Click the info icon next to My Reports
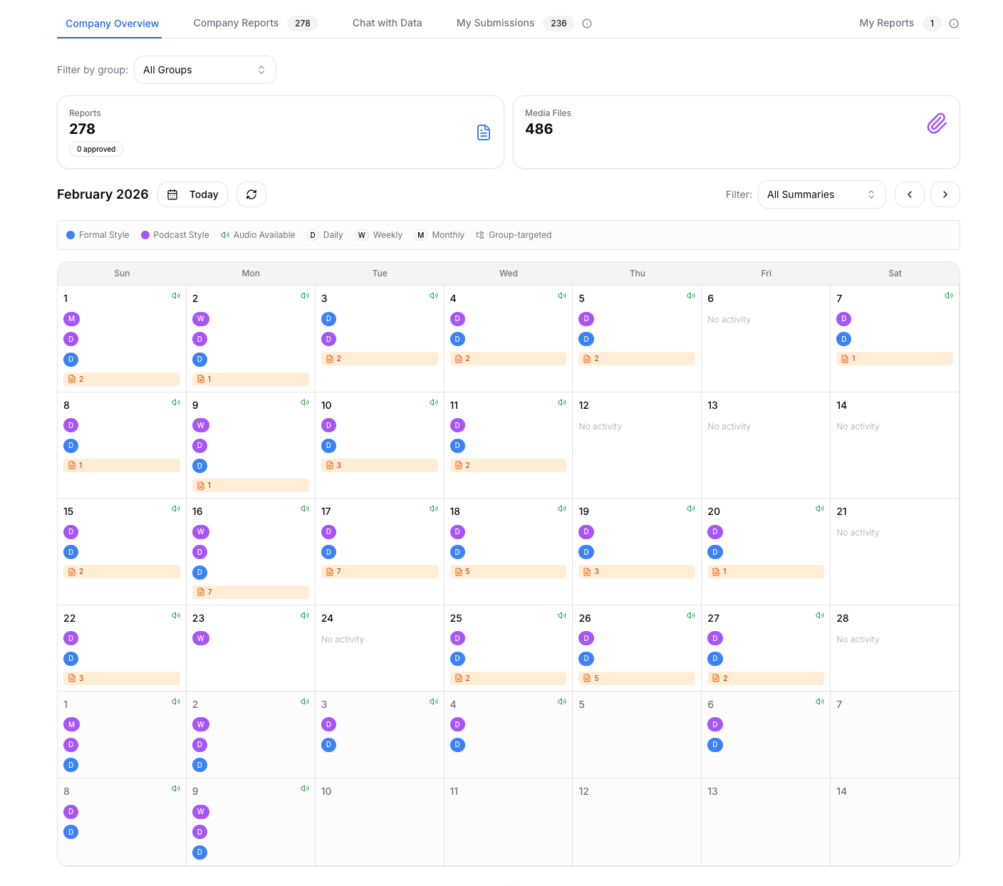 954,24
